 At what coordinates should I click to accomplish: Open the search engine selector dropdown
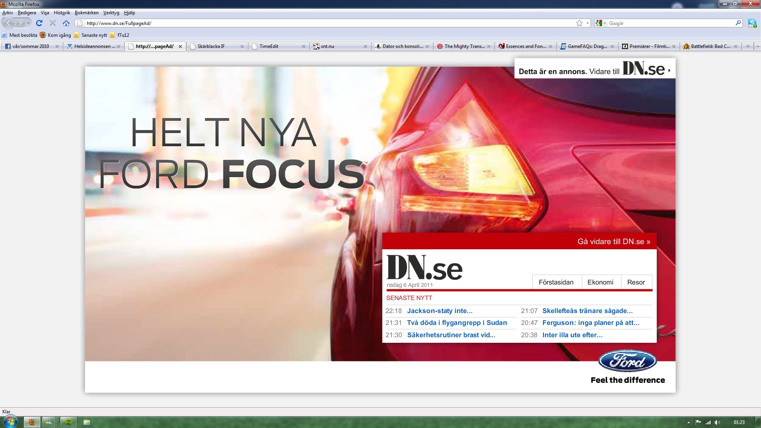click(x=600, y=23)
